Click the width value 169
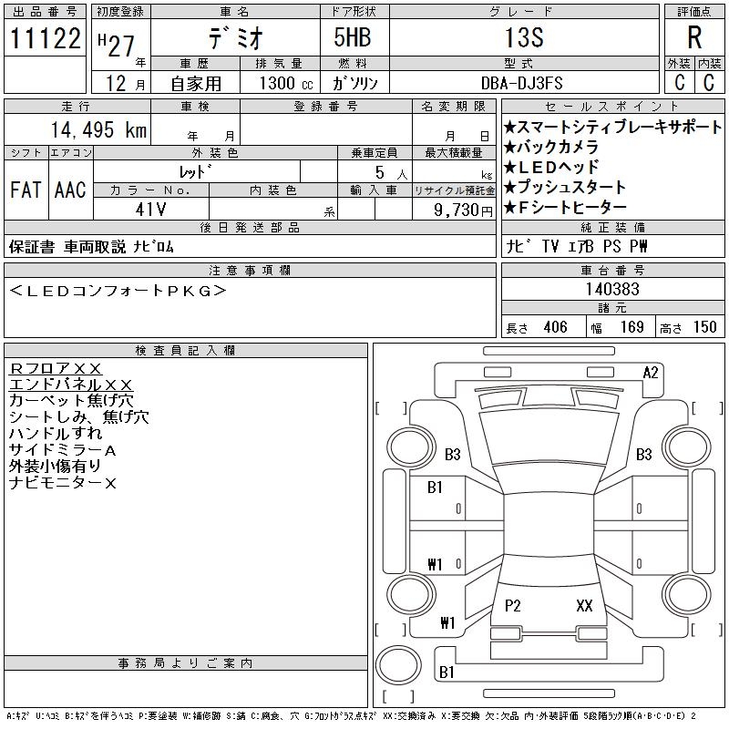 click(x=631, y=327)
